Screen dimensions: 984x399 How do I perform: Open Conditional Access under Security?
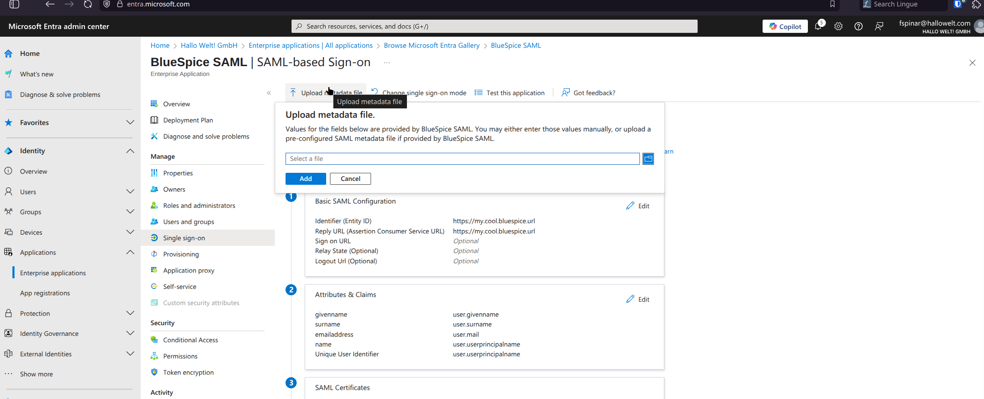(190, 340)
